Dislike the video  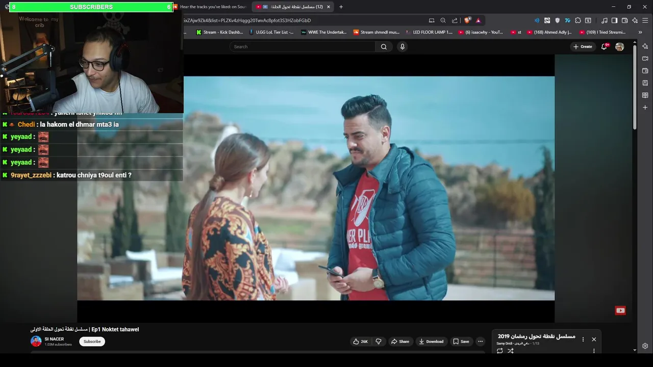379,342
